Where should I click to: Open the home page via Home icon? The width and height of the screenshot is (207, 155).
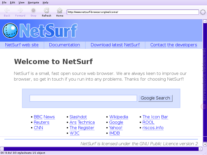(60, 10)
